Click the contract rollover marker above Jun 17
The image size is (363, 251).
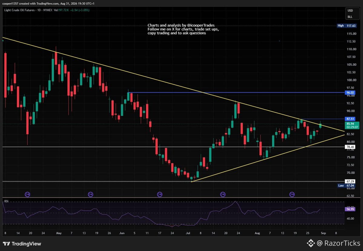coord(160,195)
